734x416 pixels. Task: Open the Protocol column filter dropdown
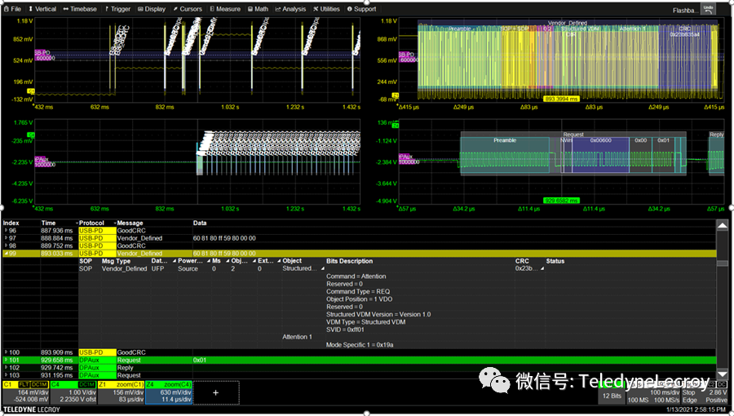click(78, 223)
